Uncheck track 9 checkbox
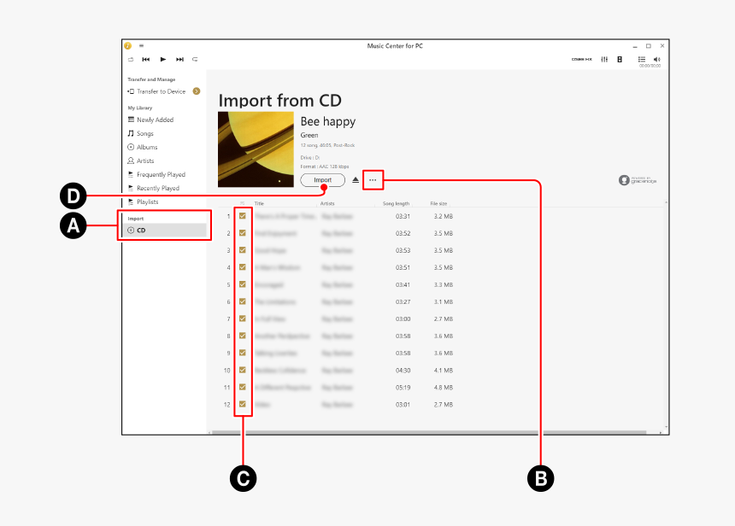735x526 pixels. pyautogui.click(x=243, y=353)
